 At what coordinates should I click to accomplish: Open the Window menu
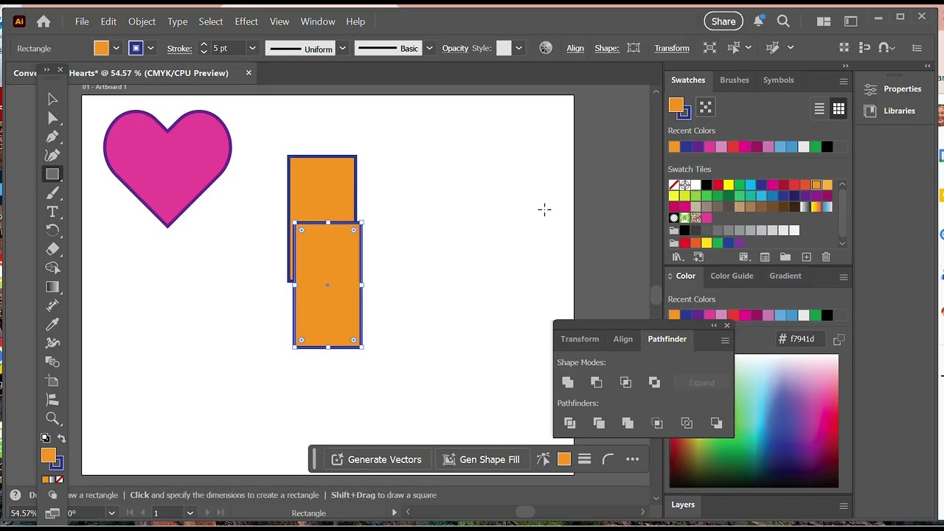point(318,21)
